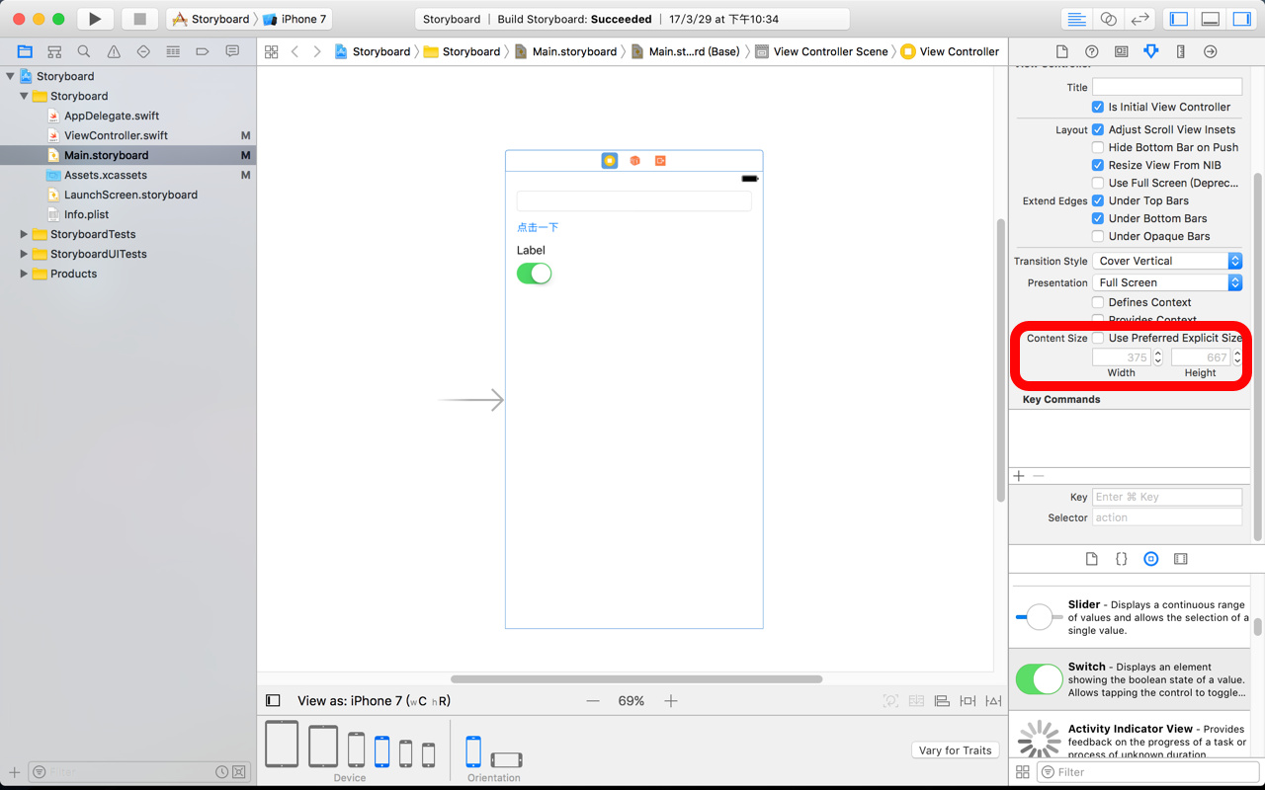Click the 点击一下 button on the canvas

coord(538,227)
